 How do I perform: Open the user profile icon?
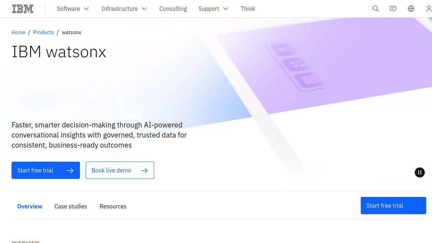pyautogui.click(x=428, y=9)
